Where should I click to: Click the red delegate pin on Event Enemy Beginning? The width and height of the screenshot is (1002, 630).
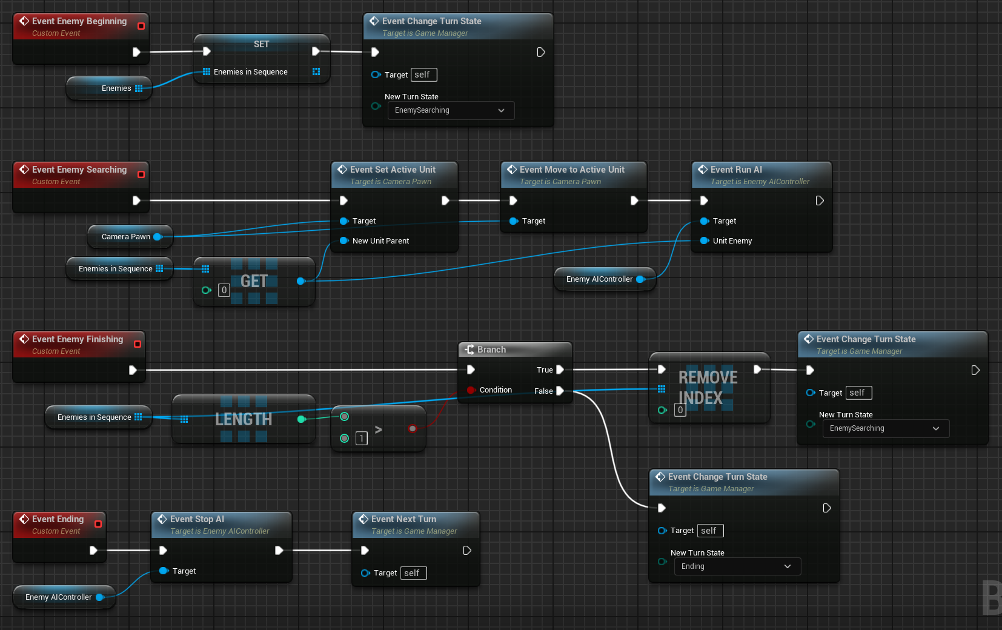pos(141,26)
